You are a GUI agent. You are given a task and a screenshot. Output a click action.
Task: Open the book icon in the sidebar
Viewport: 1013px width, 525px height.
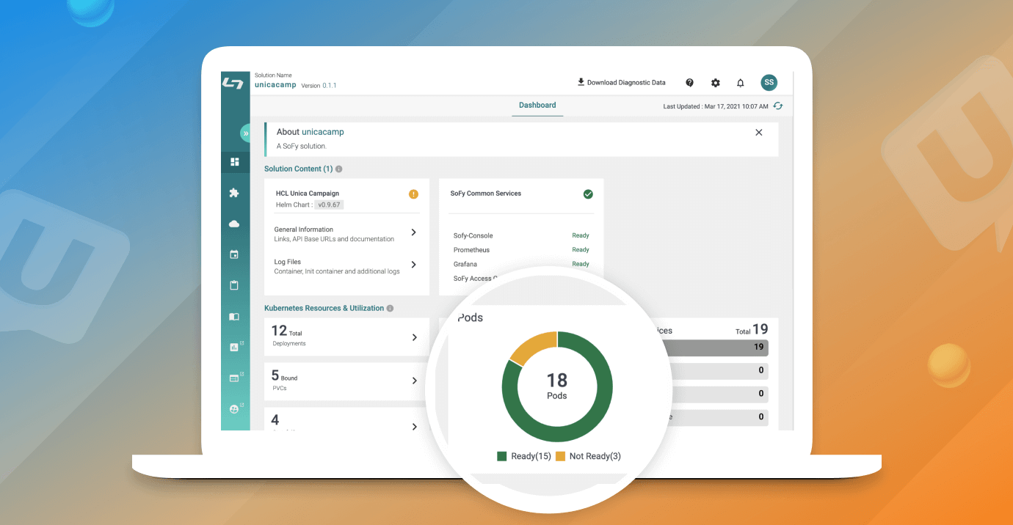[x=234, y=317]
